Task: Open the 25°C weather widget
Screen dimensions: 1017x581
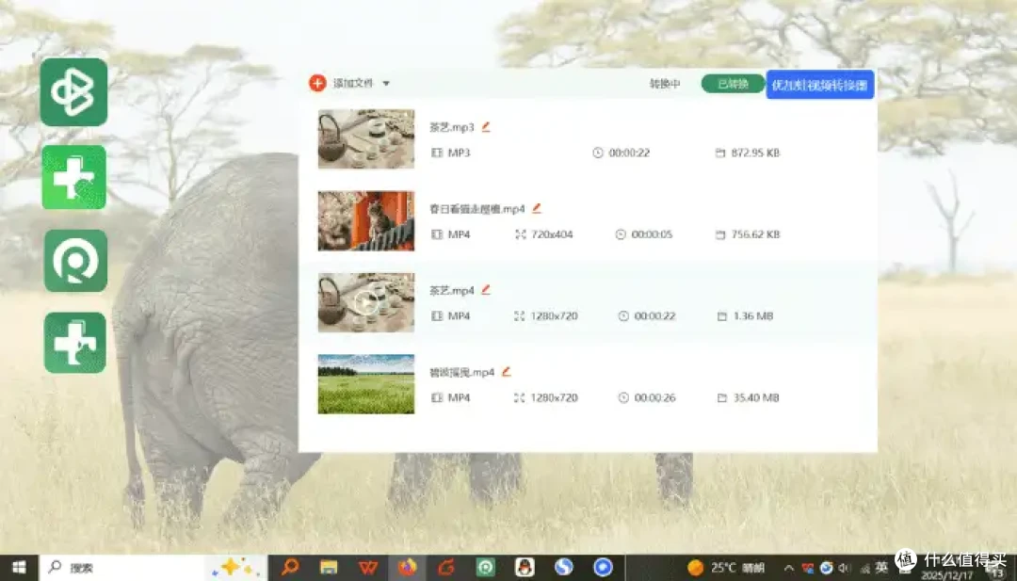Action: click(726, 568)
